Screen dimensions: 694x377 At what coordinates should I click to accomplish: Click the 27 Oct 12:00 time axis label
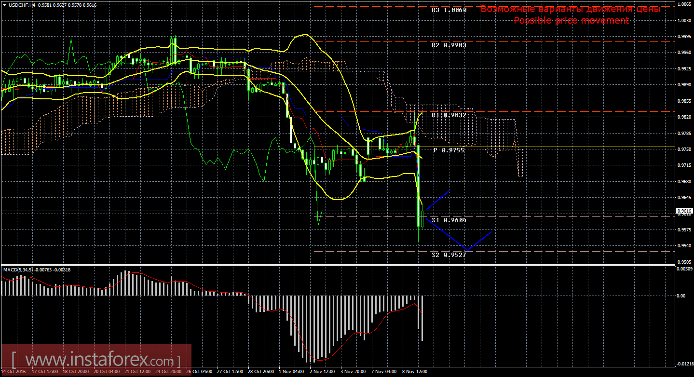[x=229, y=372]
